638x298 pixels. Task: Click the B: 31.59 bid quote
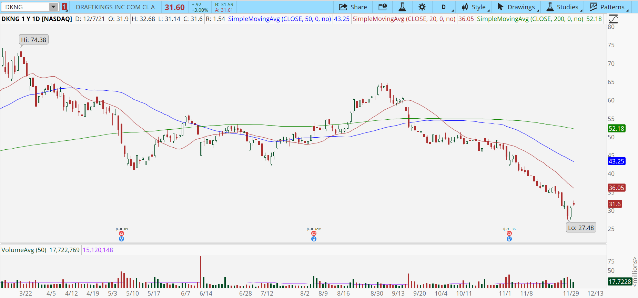click(224, 4)
